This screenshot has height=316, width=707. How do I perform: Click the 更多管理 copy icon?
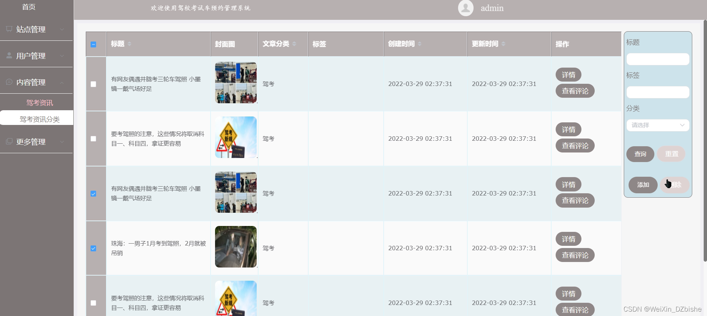pyautogui.click(x=9, y=141)
